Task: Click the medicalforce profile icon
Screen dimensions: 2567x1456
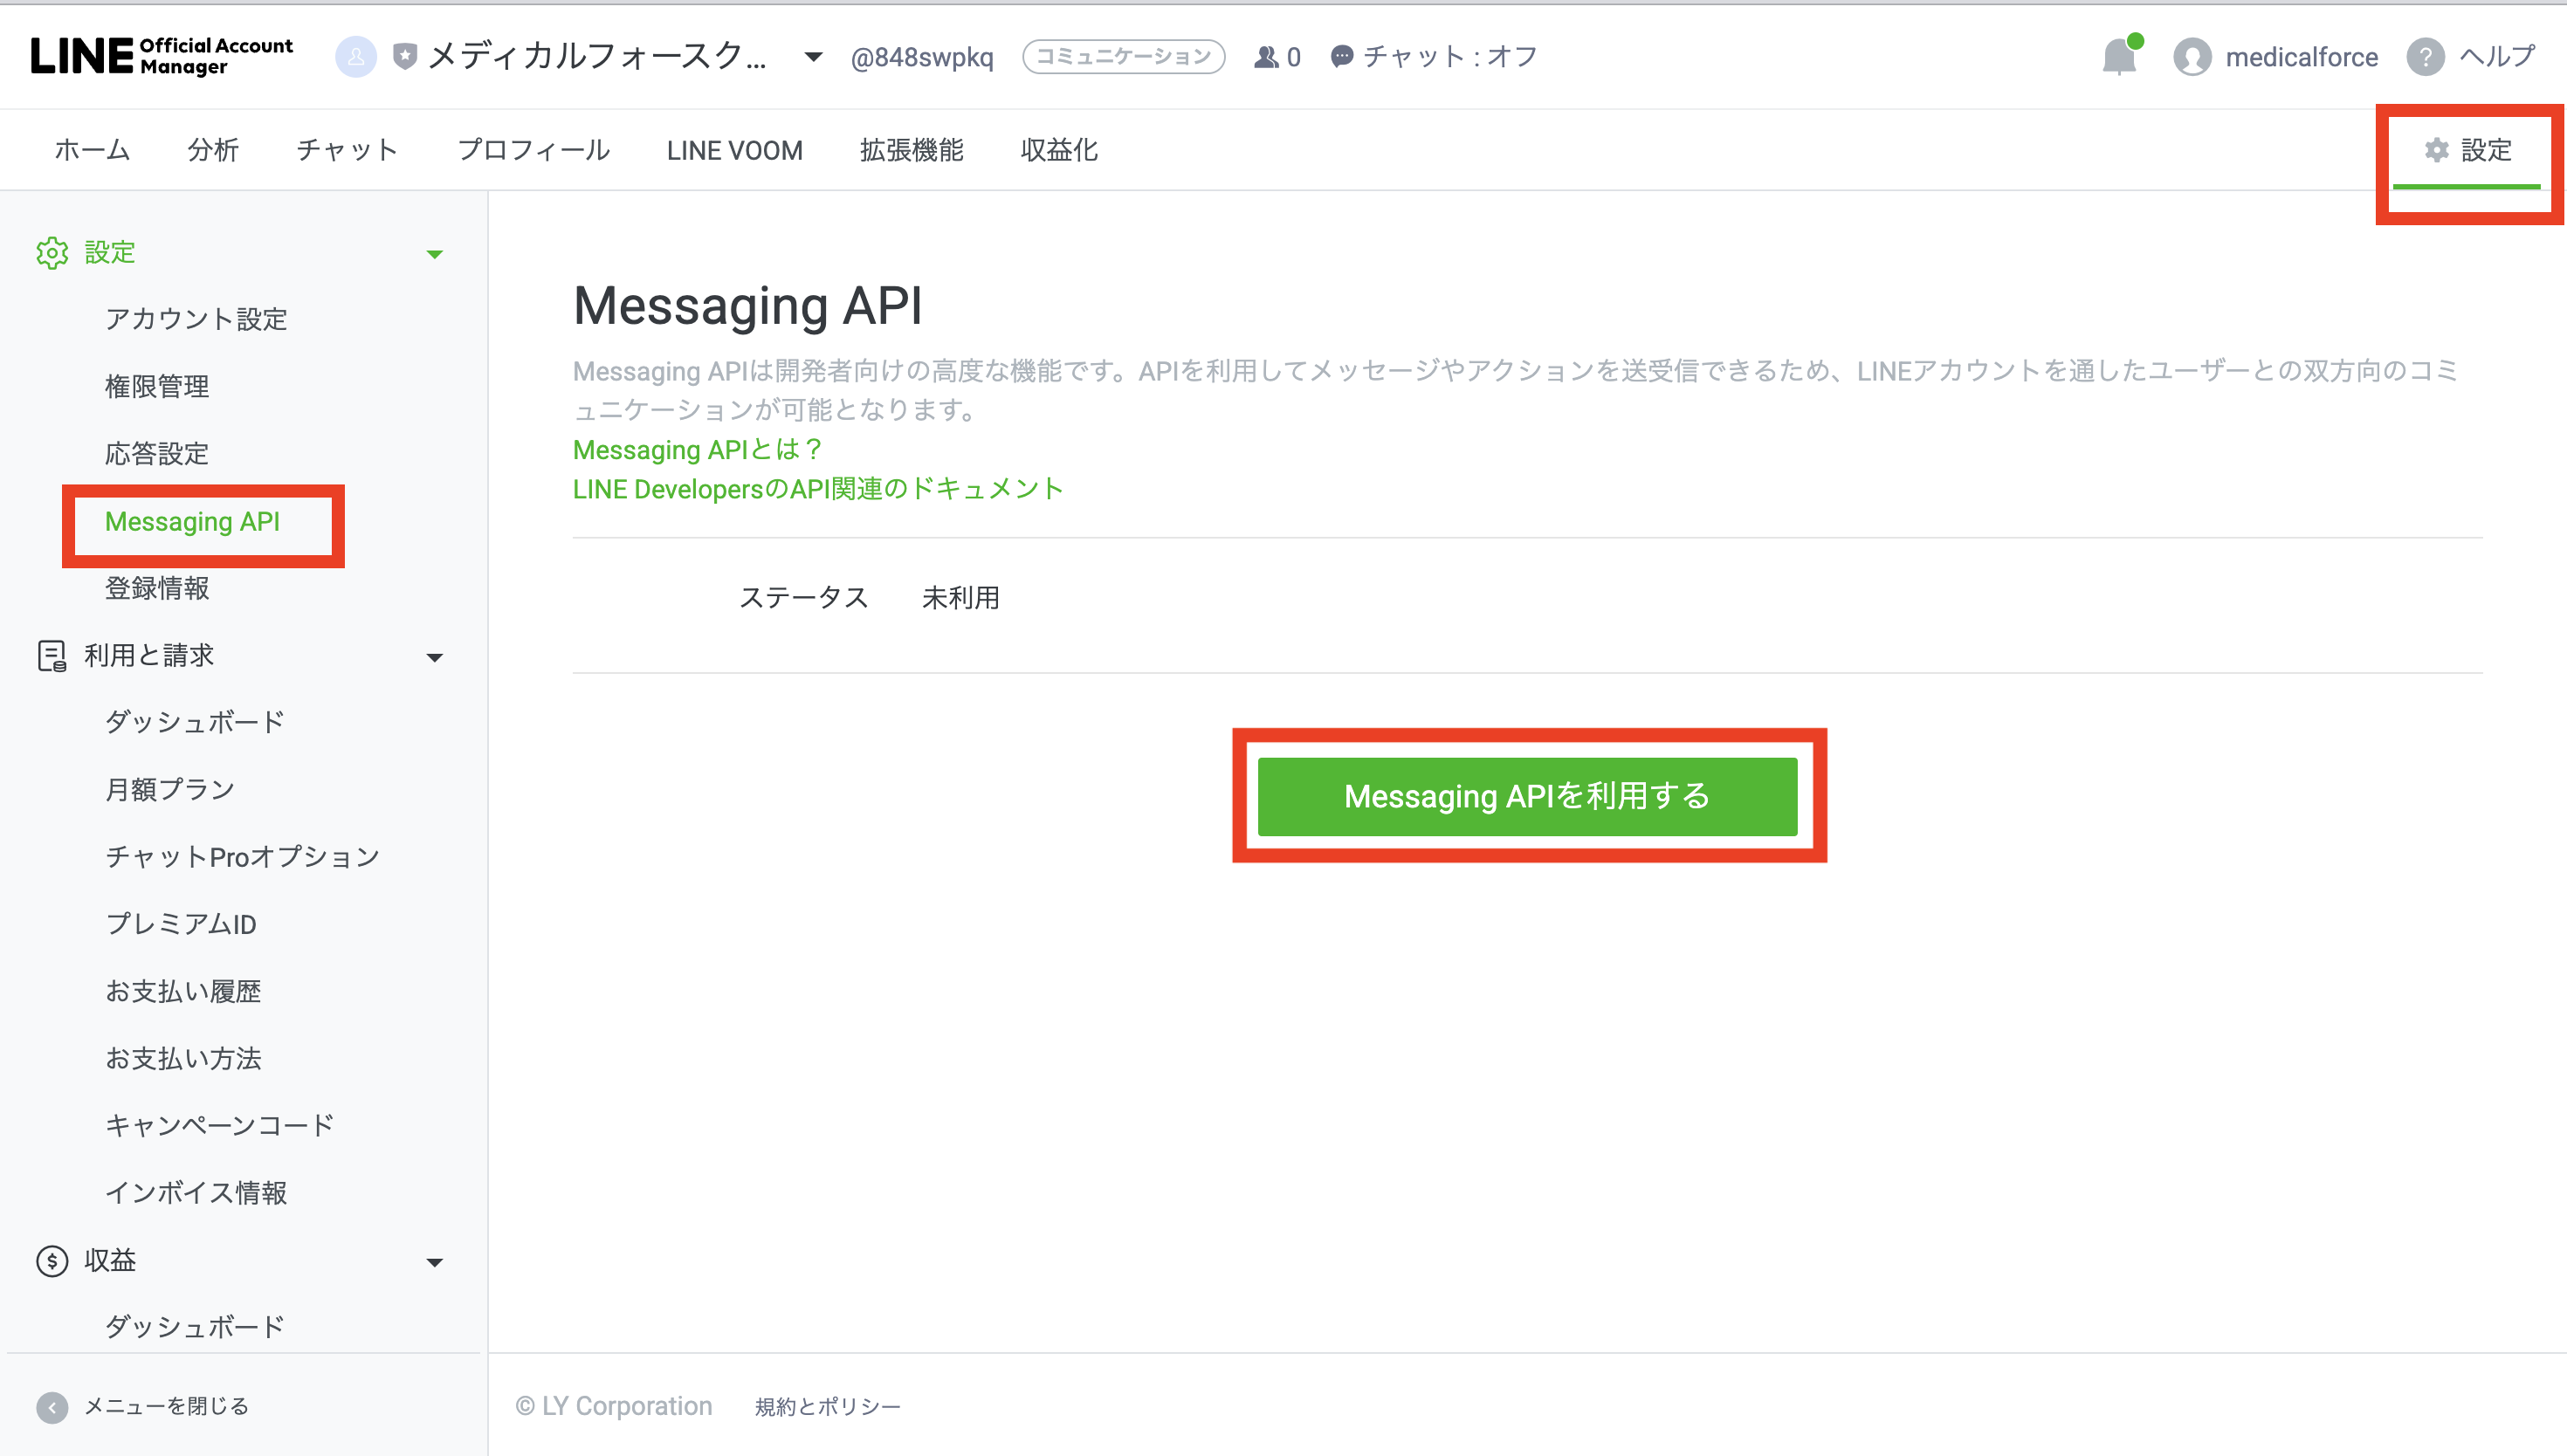Action: click(x=2192, y=57)
